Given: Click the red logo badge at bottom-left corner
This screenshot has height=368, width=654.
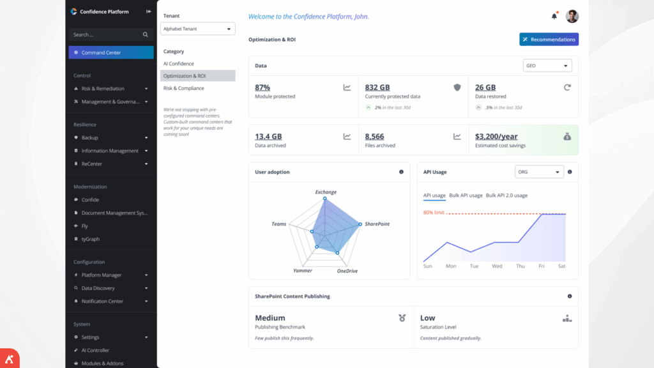Looking at the screenshot, I should coord(10,358).
